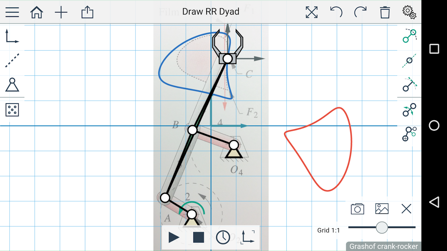Add a new mechanism with plus icon
Viewport: 447px width, 251px height.
click(61, 12)
